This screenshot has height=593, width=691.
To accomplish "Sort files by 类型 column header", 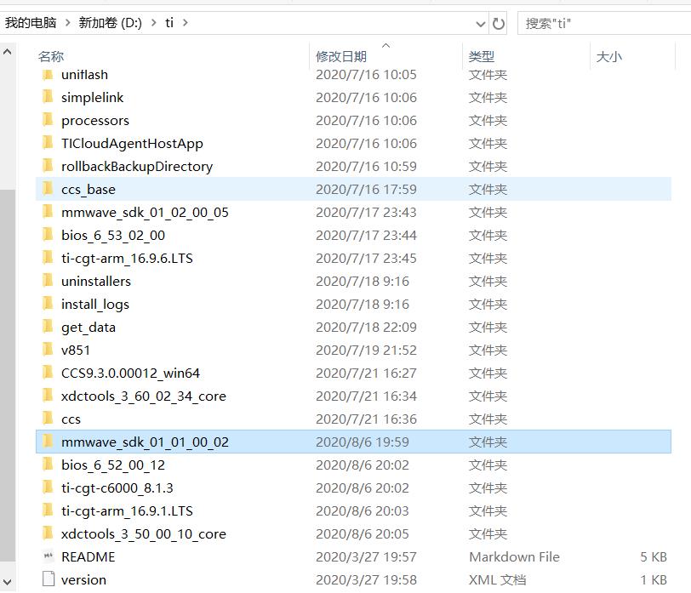I will coord(482,56).
